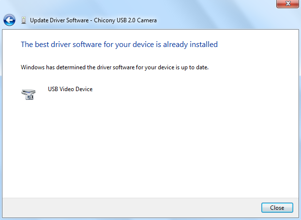Click the USB Video Device camera icon
The height and width of the screenshot is (220, 301).
[29, 94]
